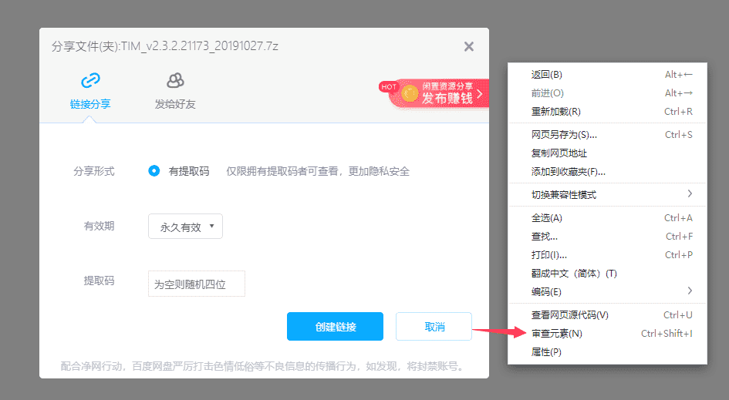The image size is (729, 400).
Task: Expand the 编码(E) submenu
Action: tap(607, 292)
